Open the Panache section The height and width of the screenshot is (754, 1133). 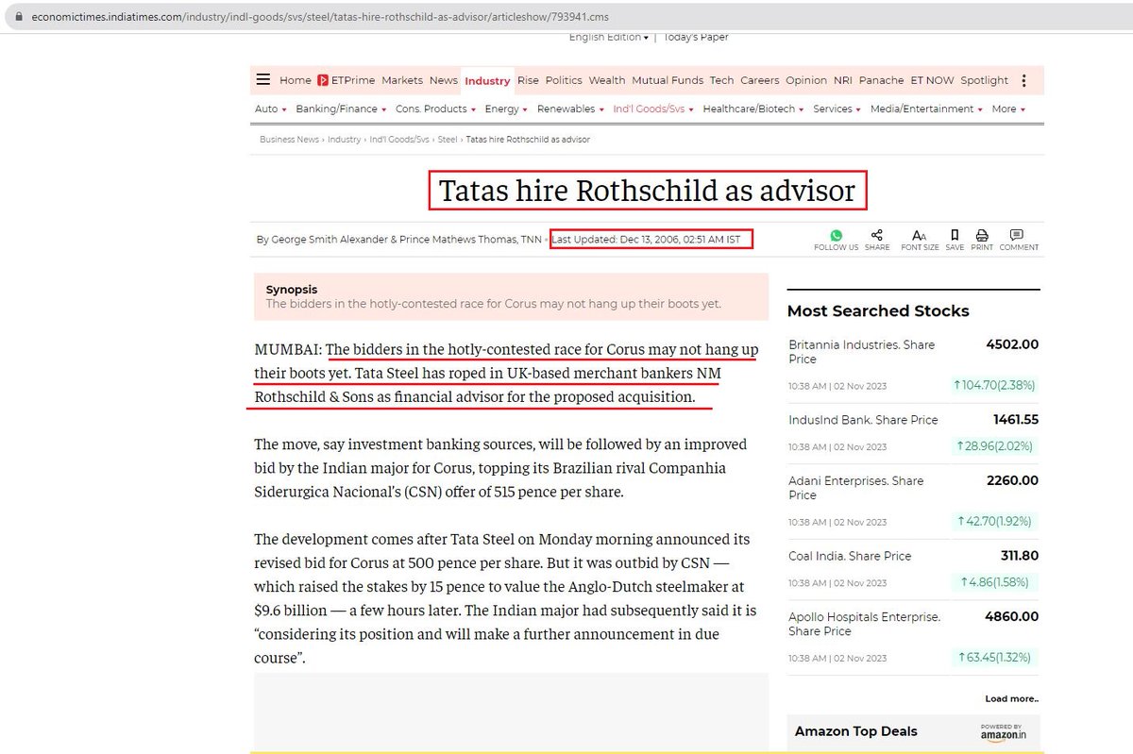point(882,81)
